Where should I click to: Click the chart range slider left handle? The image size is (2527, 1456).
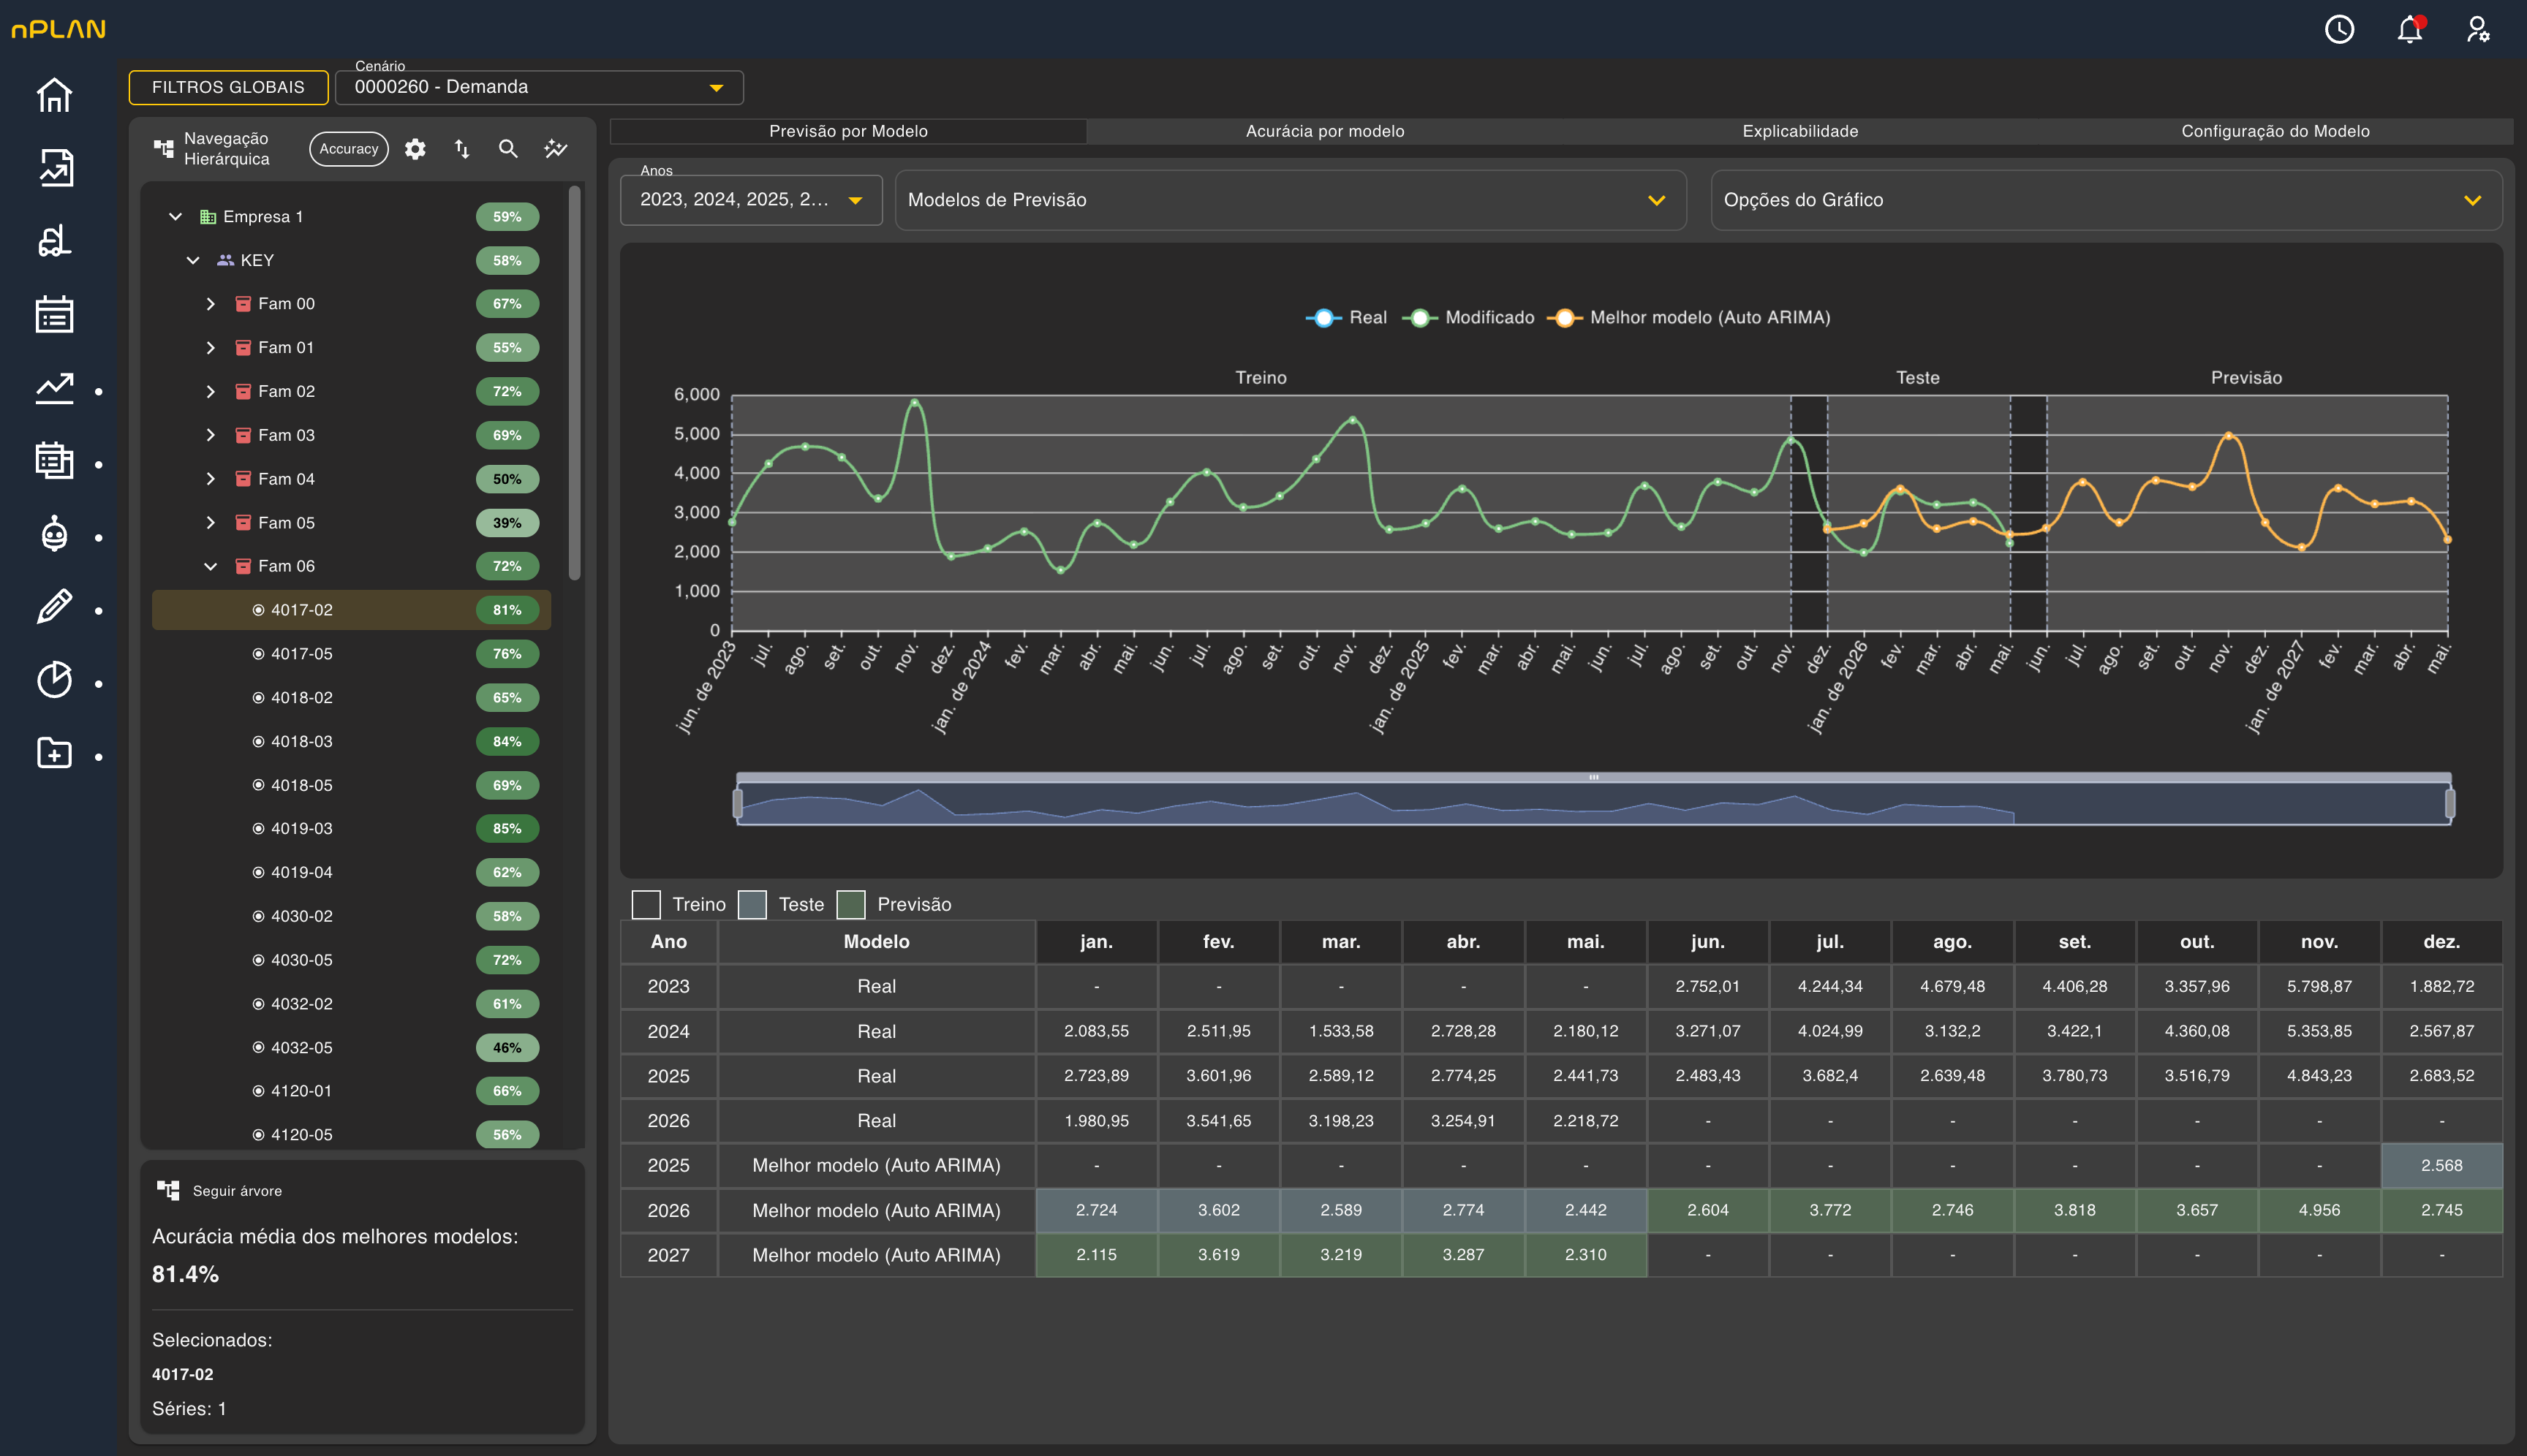pos(739,803)
